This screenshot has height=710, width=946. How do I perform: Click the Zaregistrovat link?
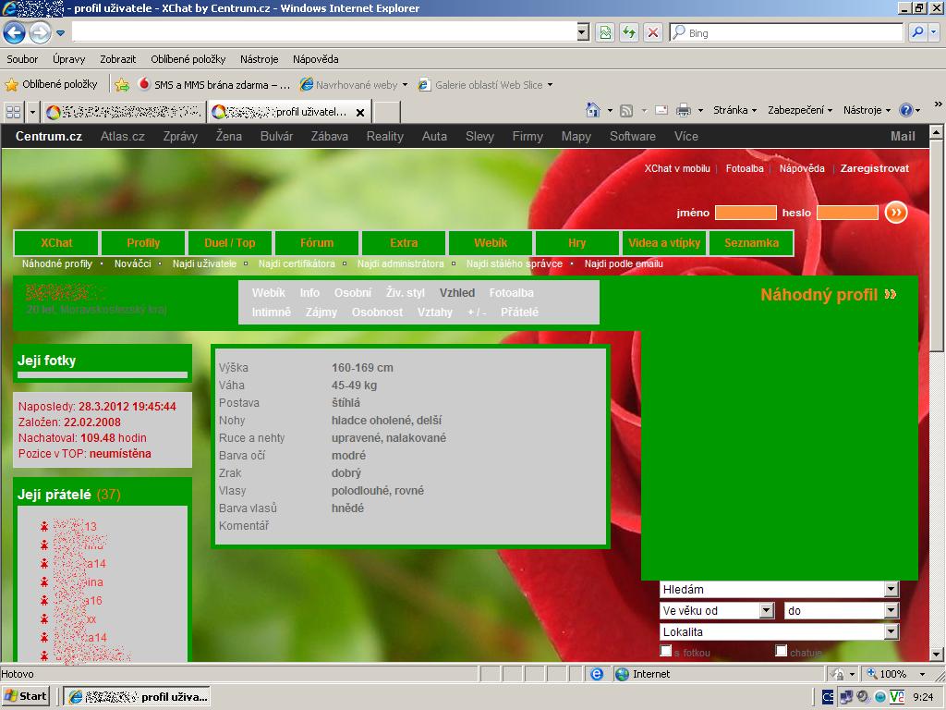click(x=874, y=168)
